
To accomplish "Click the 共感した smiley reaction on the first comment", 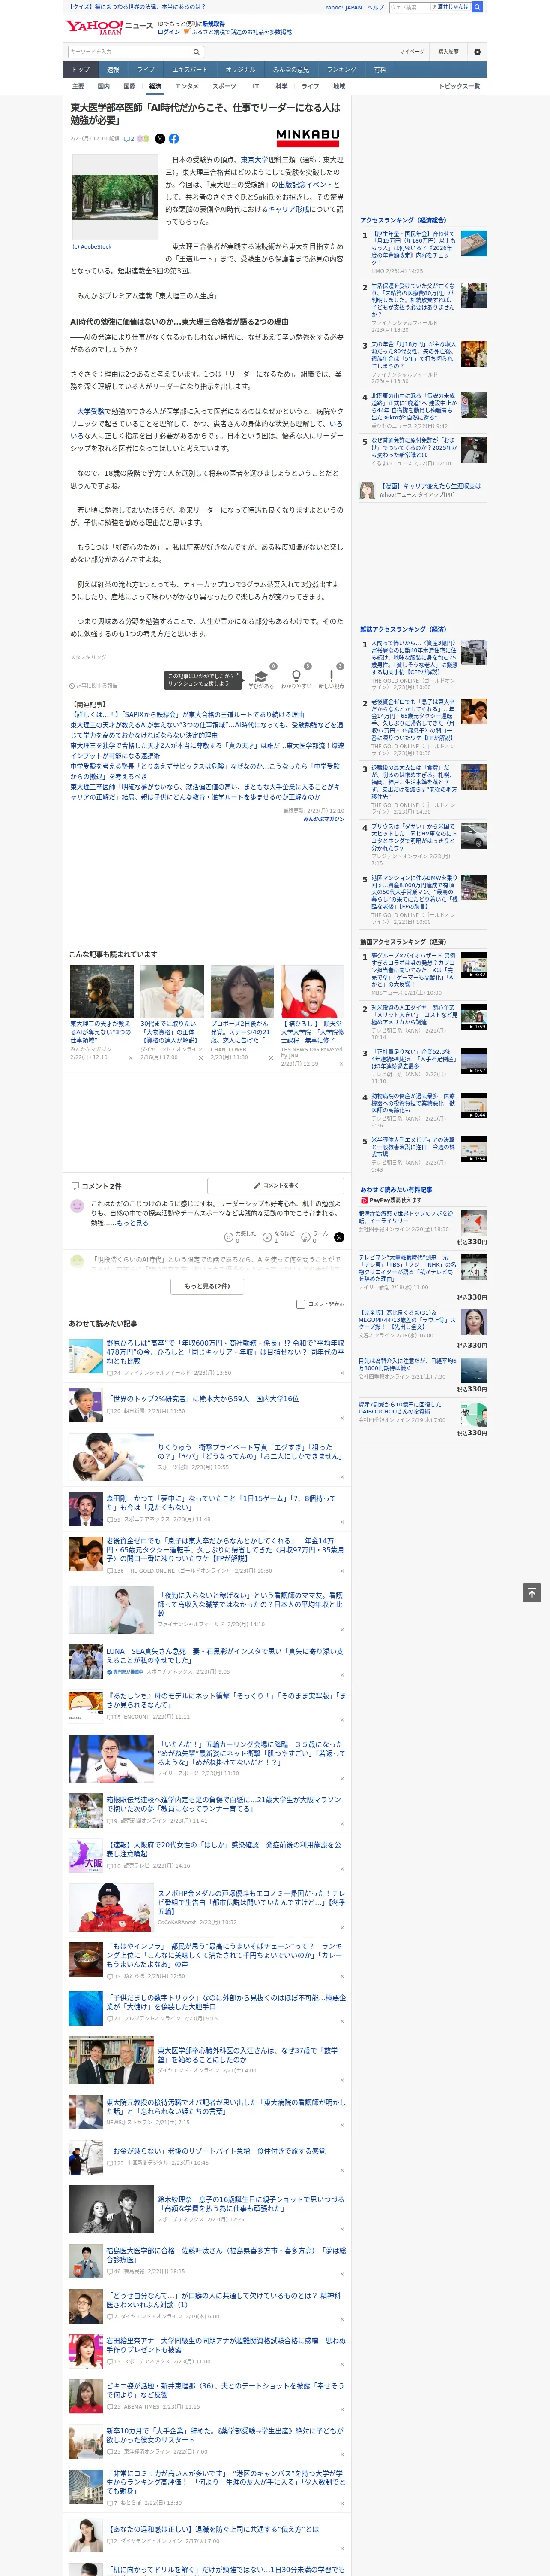I will pos(239,1237).
